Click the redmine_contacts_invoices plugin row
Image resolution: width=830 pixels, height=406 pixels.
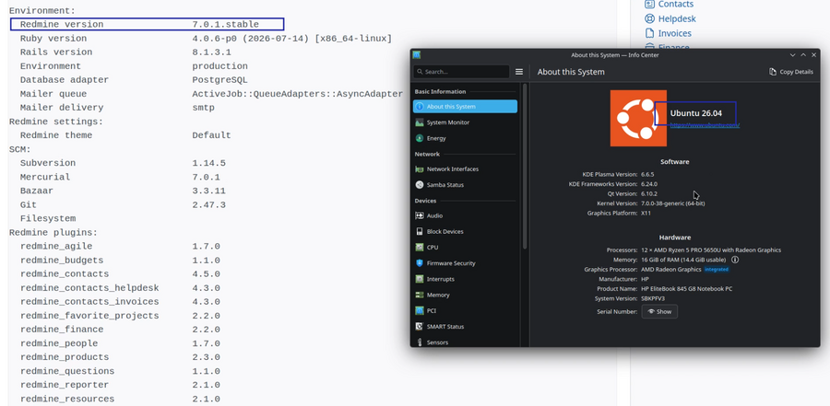pos(120,302)
